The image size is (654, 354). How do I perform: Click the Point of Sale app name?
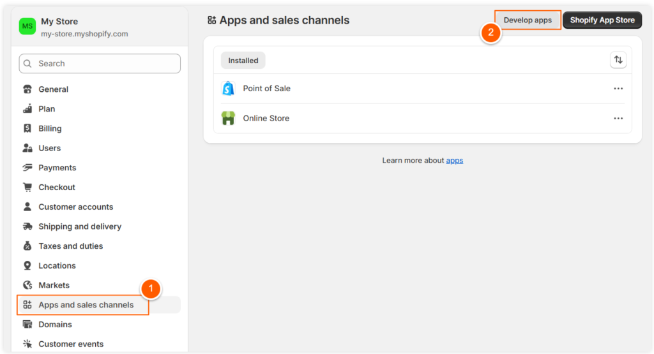[x=266, y=88]
